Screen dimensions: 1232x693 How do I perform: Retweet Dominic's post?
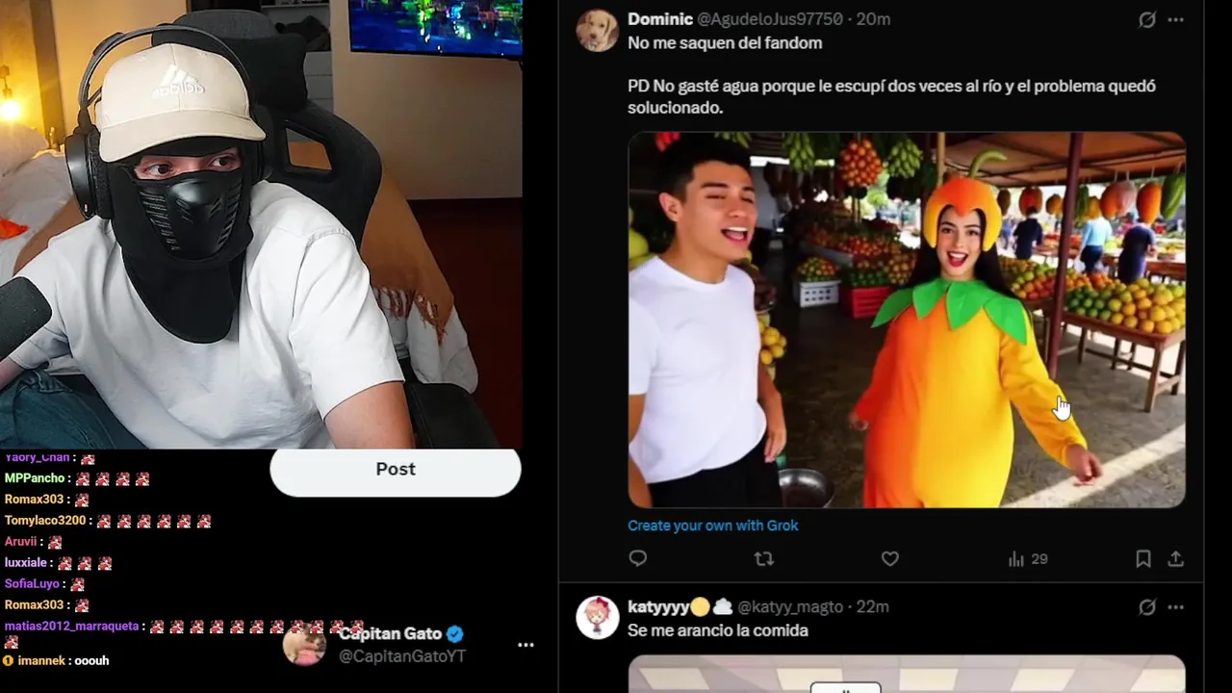(x=763, y=558)
